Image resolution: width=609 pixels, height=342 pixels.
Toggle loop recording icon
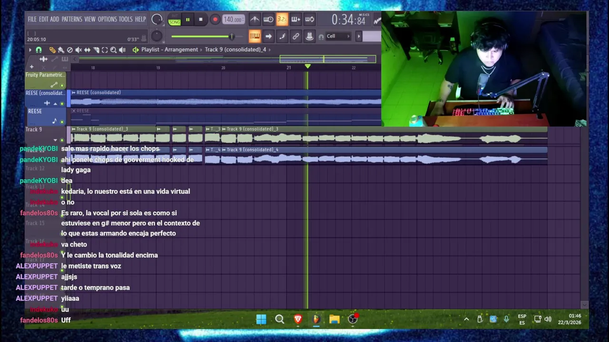pos(310,19)
